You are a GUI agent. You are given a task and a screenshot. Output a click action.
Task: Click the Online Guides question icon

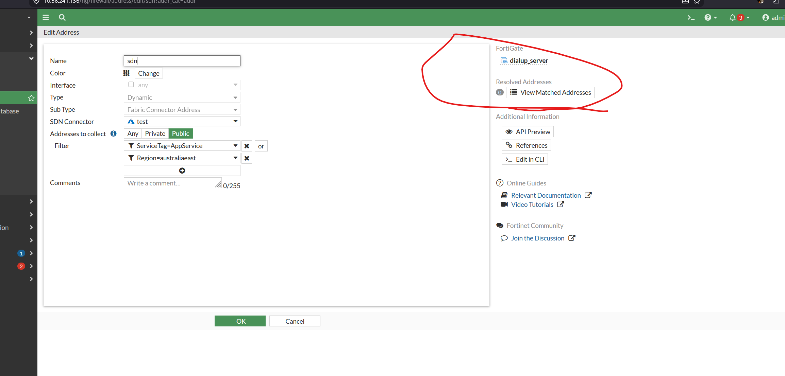click(x=500, y=183)
